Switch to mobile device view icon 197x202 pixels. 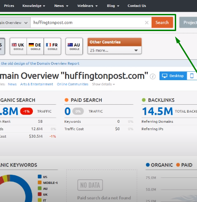point(192,76)
